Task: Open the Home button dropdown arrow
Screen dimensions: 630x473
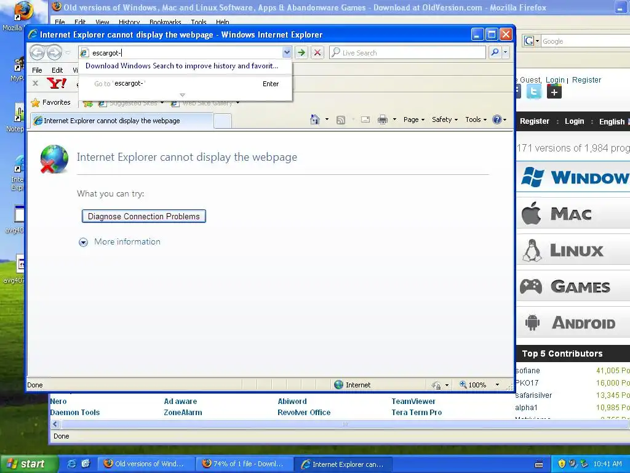Action: (327, 119)
